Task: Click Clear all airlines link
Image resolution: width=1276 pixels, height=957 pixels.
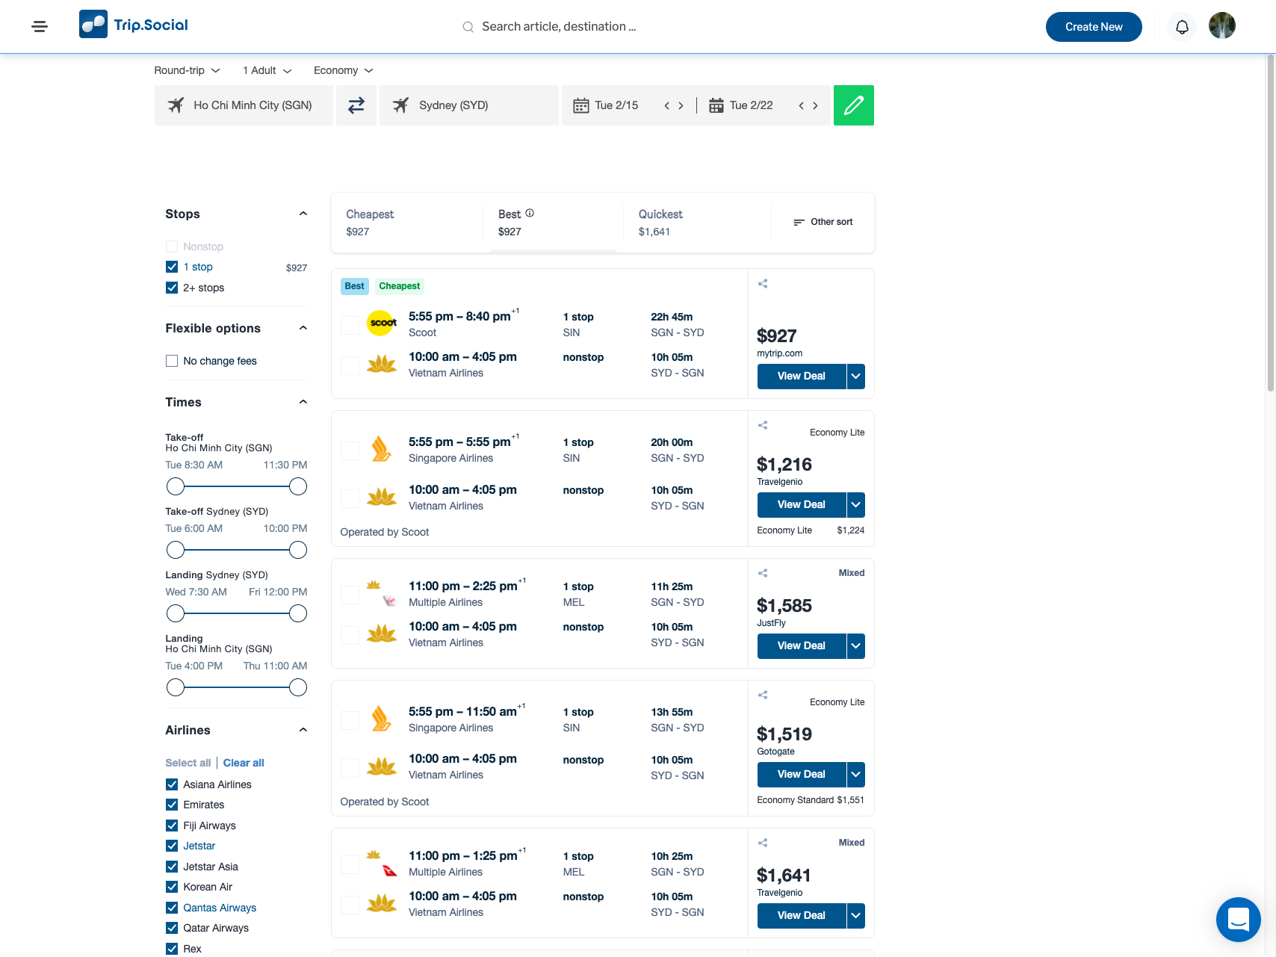Action: tap(244, 763)
